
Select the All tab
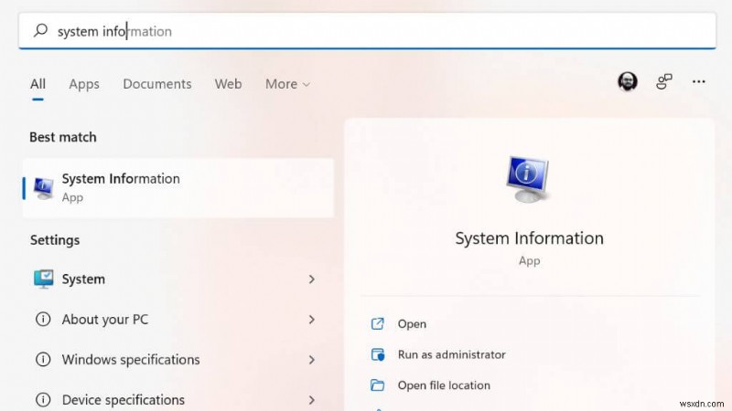tap(38, 84)
